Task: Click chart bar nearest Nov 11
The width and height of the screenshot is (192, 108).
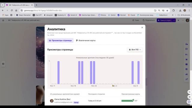Action: [x=58, y=73]
